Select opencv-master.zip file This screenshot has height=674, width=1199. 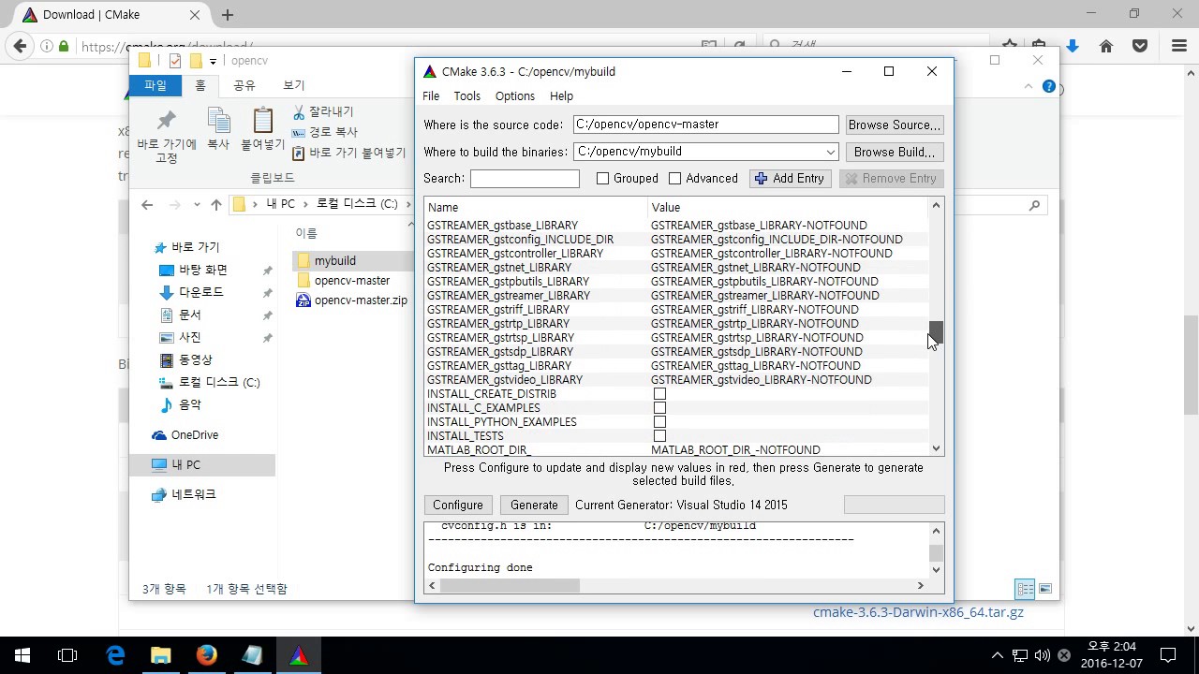point(351,300)
